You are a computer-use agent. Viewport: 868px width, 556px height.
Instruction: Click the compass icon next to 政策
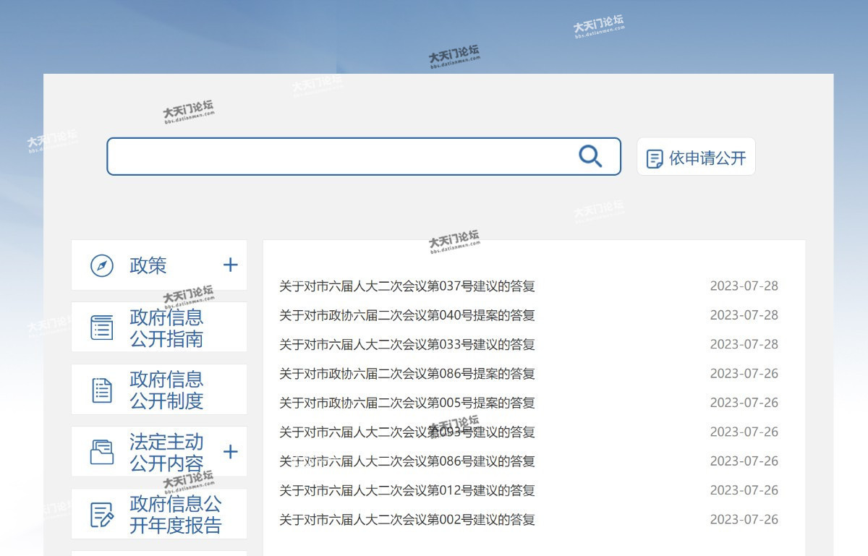point(102,265)
